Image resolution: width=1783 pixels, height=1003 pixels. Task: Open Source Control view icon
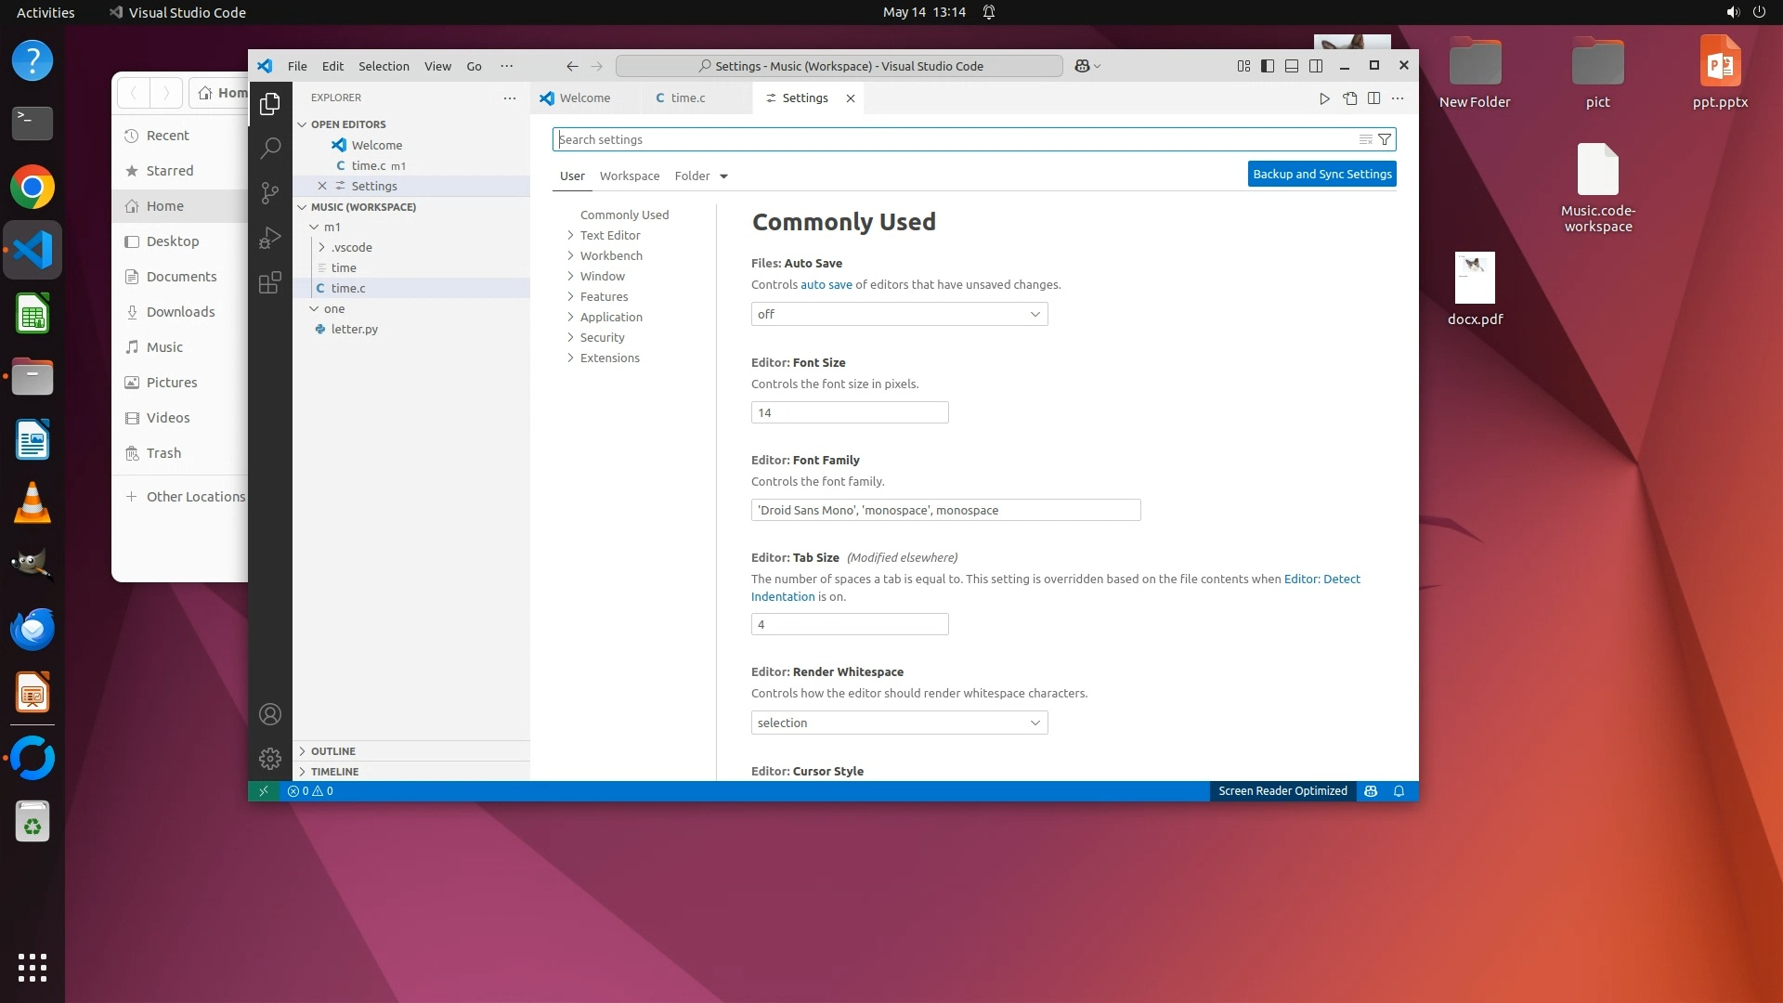270,192
